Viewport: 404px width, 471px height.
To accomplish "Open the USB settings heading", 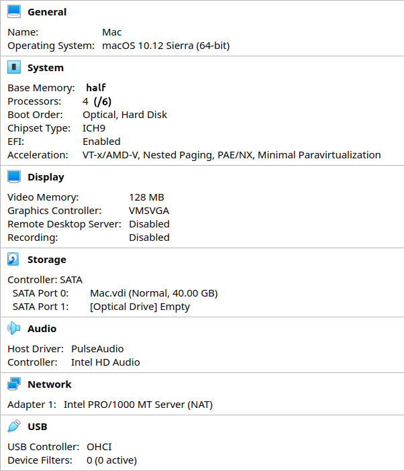I will click(x=38, y=427).
